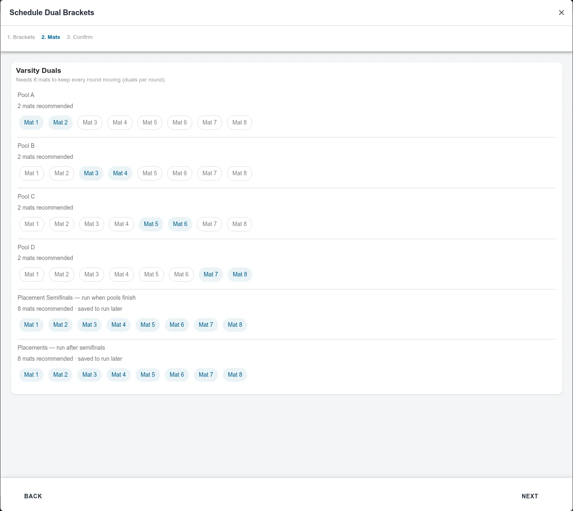
Task: Add Mat 8 to Pool A
Action: [x=239, y=122]
